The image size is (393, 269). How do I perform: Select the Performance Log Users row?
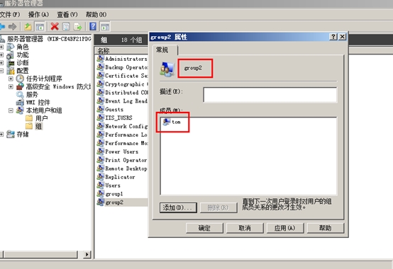[x=122, y=134]
